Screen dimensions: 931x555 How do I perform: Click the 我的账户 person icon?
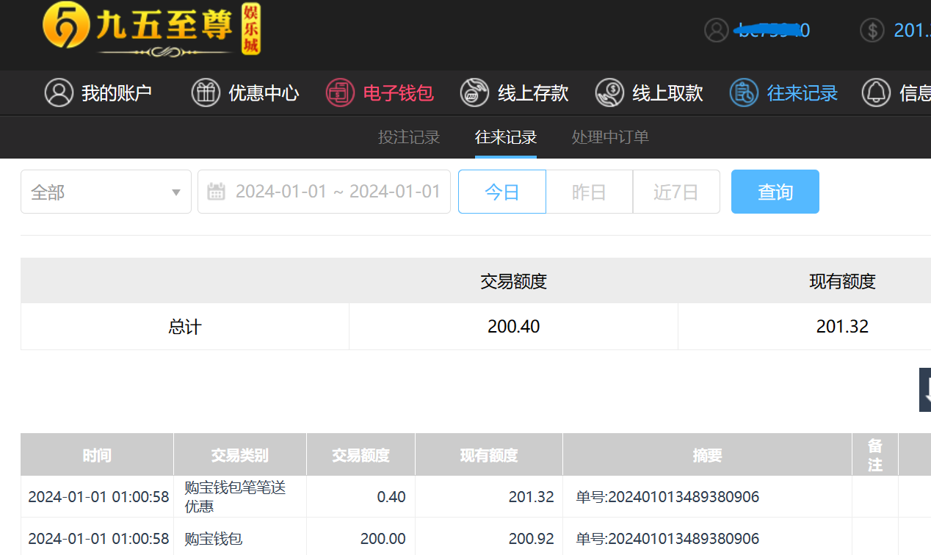click(x=59, y=93)
